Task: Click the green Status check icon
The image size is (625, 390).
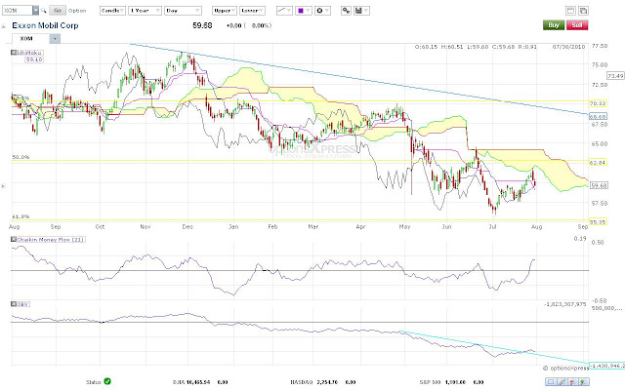Action: pyautogui.click(x=107, y=381)
